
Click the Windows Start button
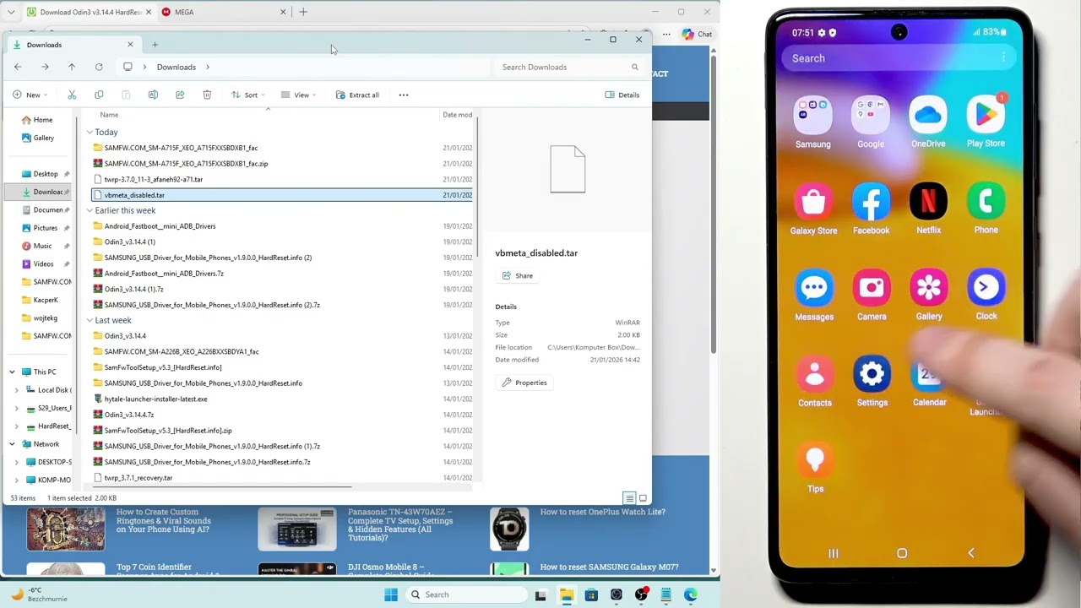tap(390, 594)
